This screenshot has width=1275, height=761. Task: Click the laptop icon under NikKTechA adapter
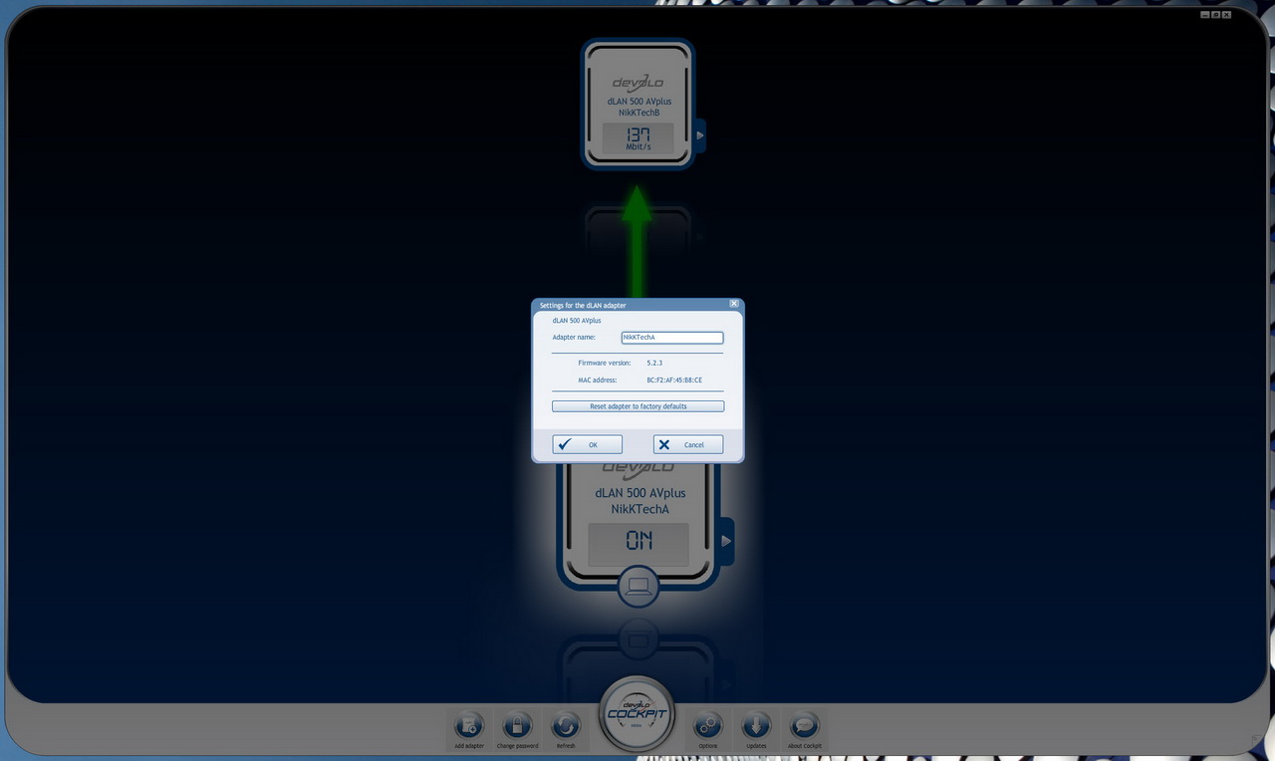coord(637,586)
